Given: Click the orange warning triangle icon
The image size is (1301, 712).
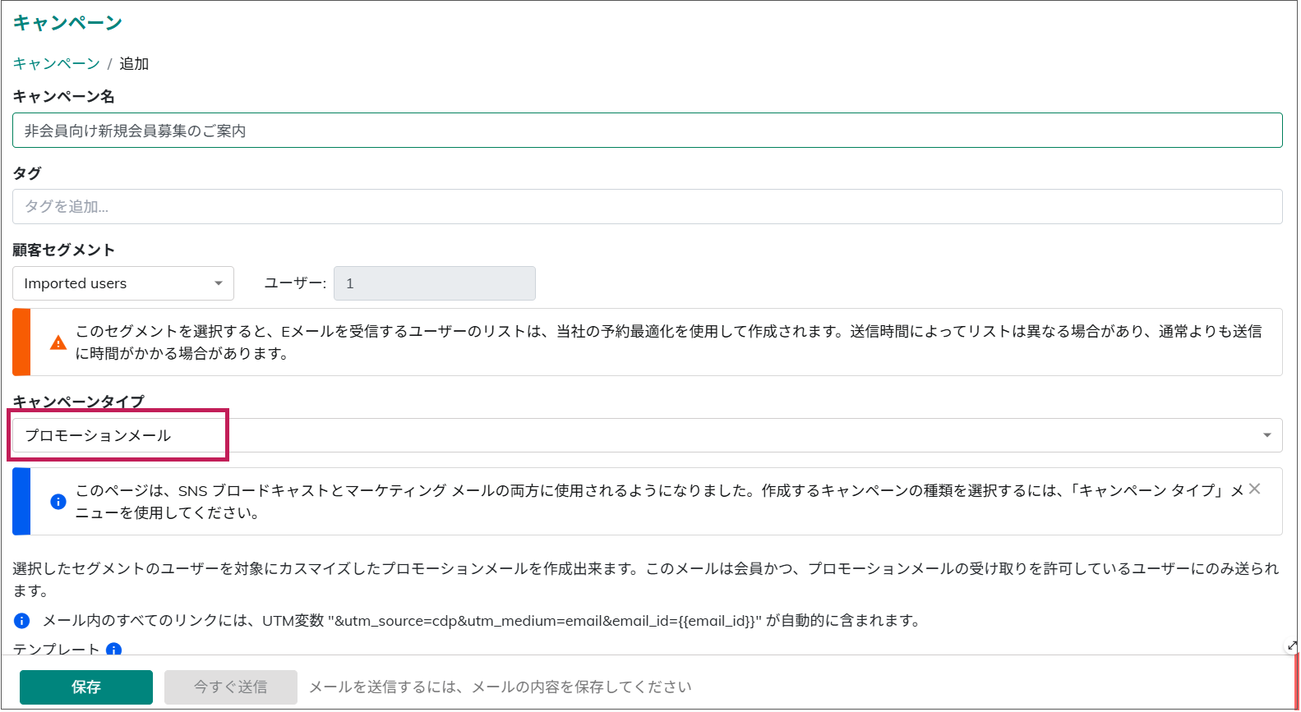Looking at the screenshot, I should pos(58,342).
